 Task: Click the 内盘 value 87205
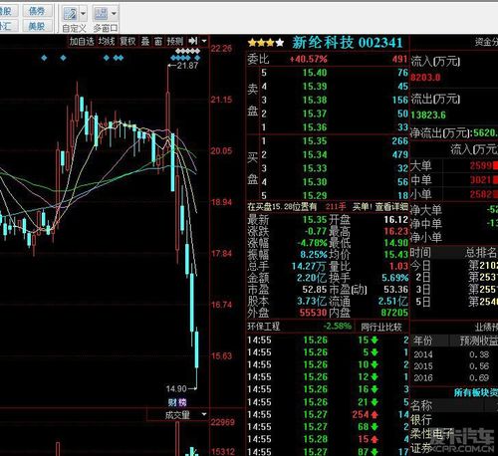pos(394,313)
